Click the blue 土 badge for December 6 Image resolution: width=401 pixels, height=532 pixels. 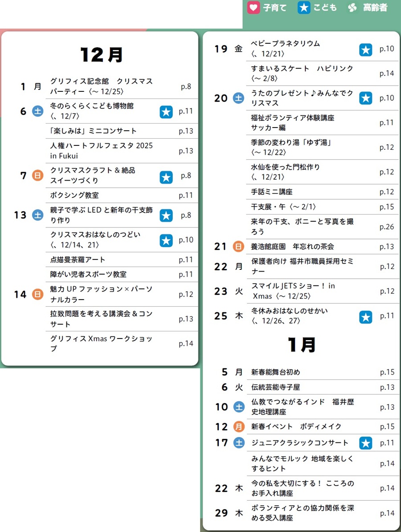pos(38,111)
